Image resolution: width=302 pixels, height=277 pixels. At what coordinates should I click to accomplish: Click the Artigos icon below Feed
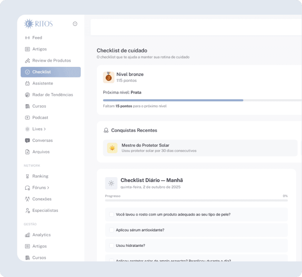click(x=27, y=49)
